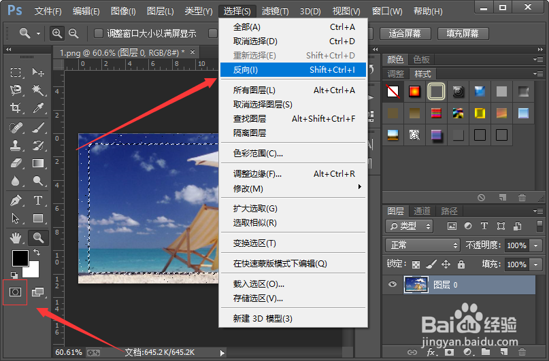Click the 填充屏幕 button
This screenshot has width=549, height=361.
pos(462,33)
